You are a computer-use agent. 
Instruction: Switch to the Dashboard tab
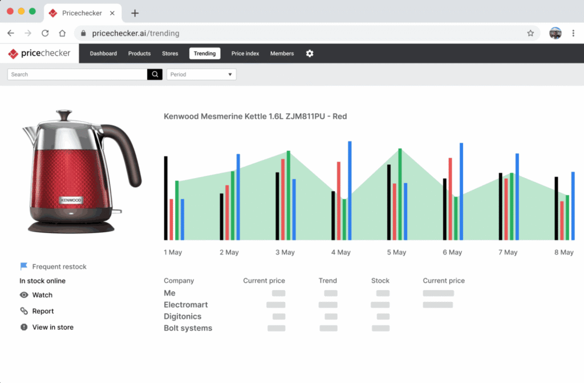pyautogui.click(x=103, y=53)
